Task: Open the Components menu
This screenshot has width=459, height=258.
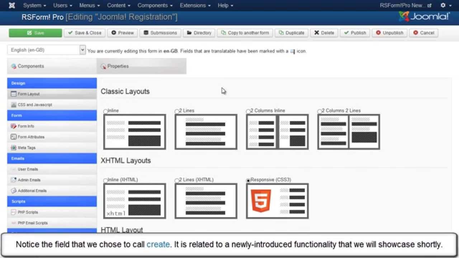Action: pyautogui.click(x=155, y=5)
